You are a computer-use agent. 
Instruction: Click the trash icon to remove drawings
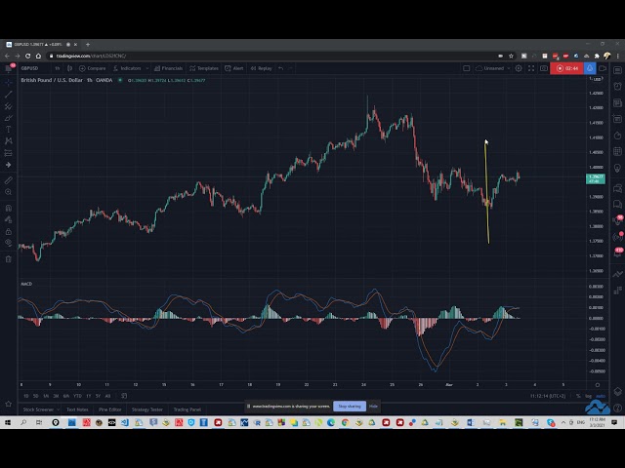coord(9,257)
